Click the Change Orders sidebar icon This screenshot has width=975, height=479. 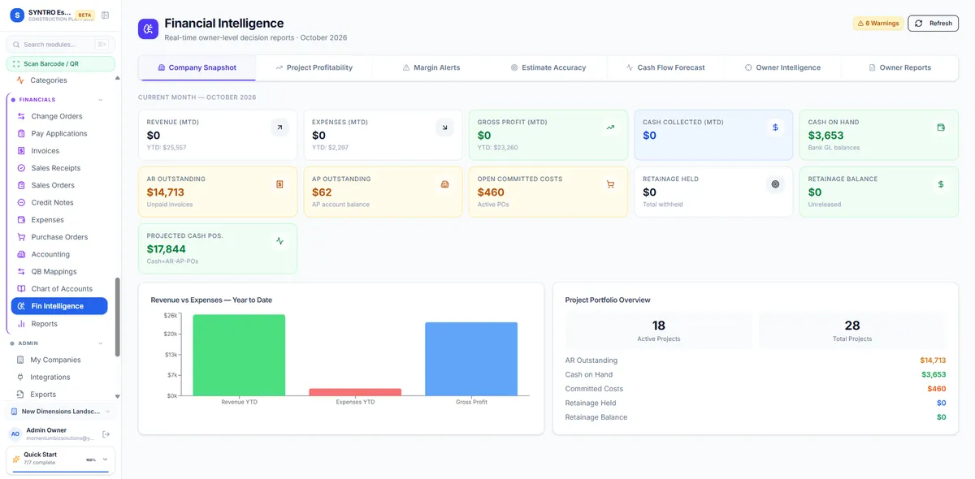click(x=22, y=116)
